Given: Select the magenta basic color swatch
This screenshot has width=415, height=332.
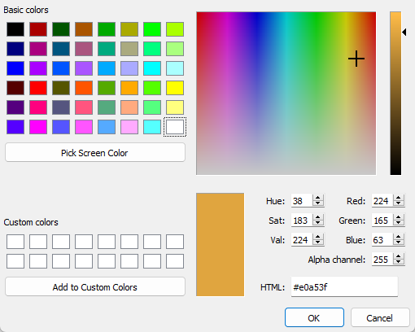Looking at the screenshot, I should coord(38,127).
